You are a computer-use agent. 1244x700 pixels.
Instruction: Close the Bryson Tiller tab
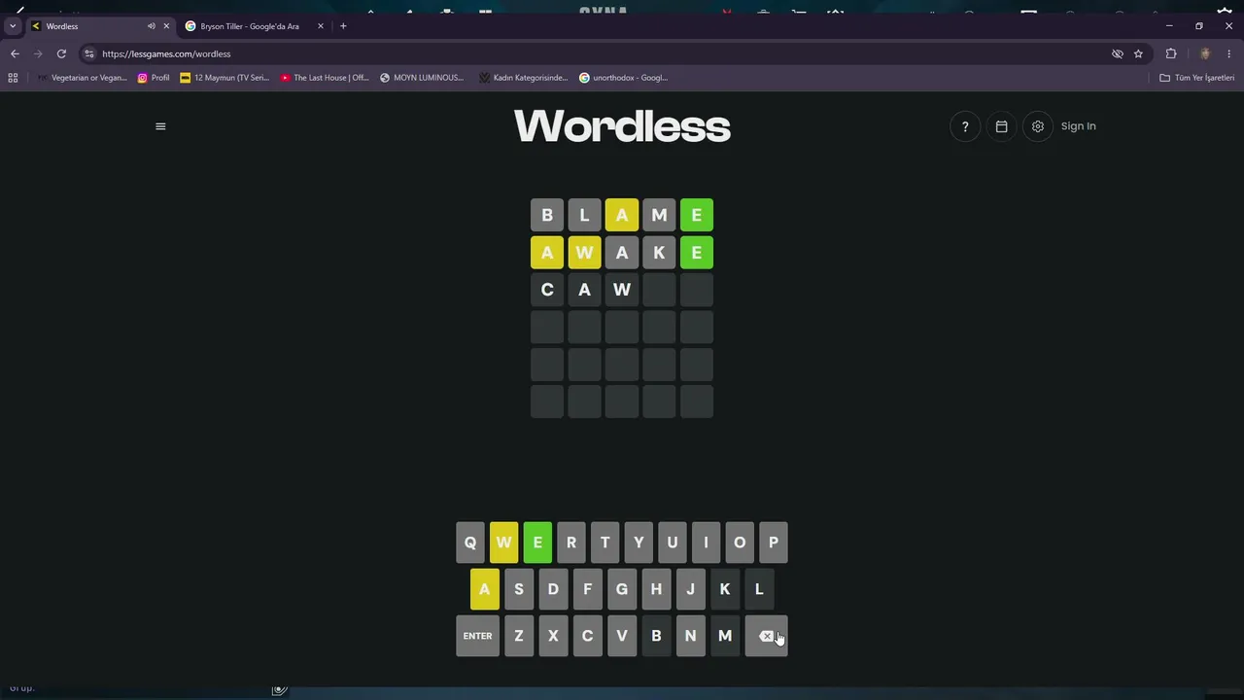pos(321,26)
